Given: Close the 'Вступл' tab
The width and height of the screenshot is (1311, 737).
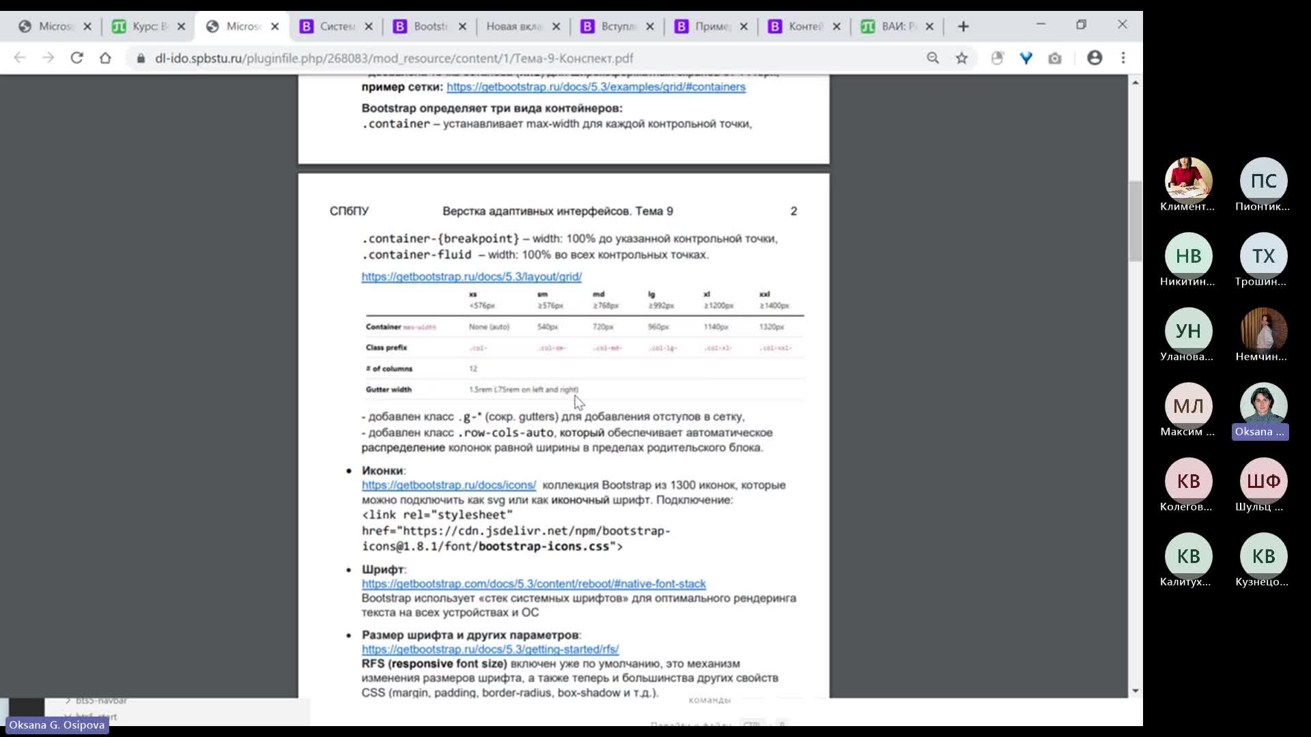Looking at the screenshot, I should point(650,27).
